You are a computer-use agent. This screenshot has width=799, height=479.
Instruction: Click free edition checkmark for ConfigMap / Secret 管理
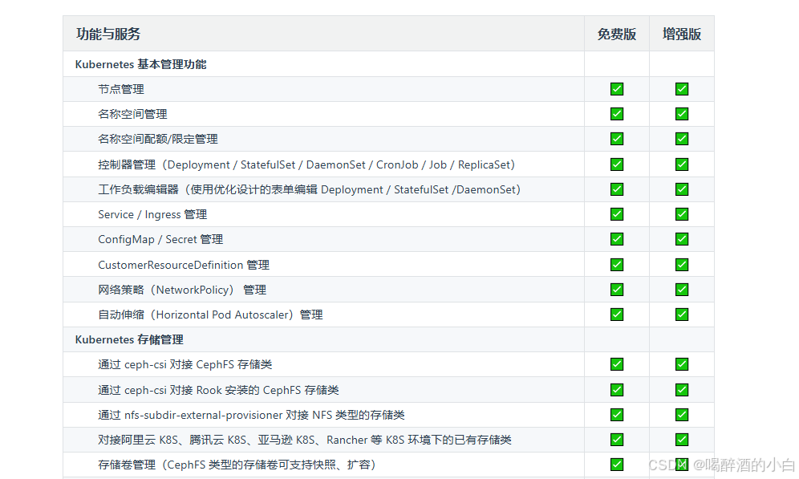pyautogui.click(x=616, y=239)
